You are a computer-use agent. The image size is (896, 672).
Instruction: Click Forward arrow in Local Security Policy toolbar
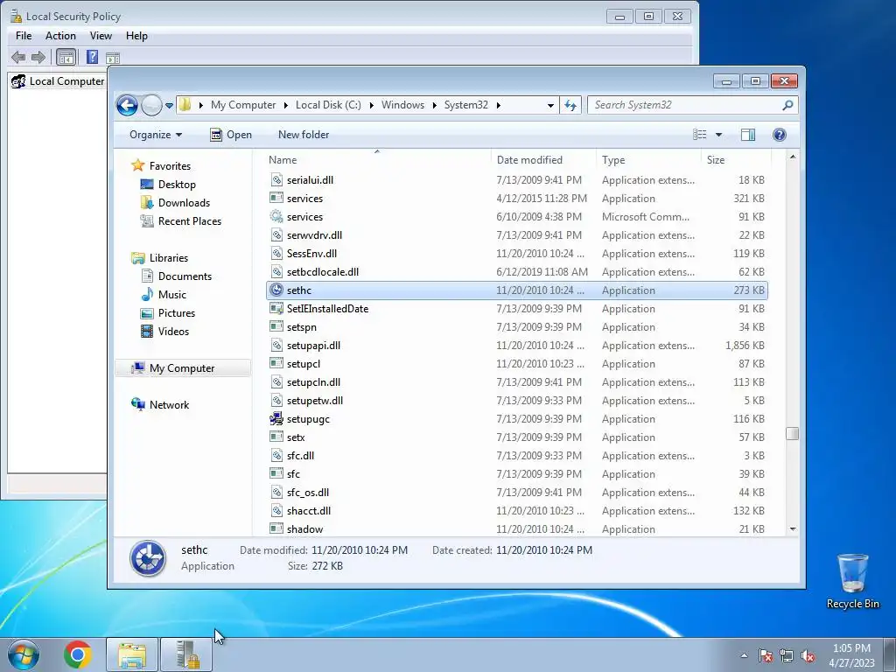(38, 57)
